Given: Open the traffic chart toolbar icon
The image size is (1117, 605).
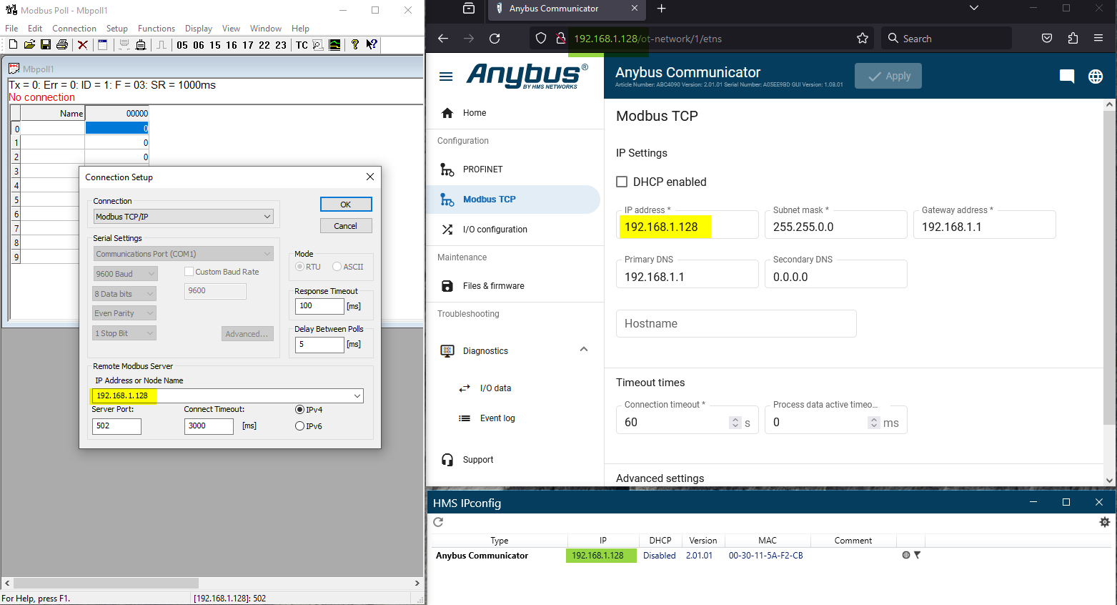Looking at the screenshot, I should (334, 45).
